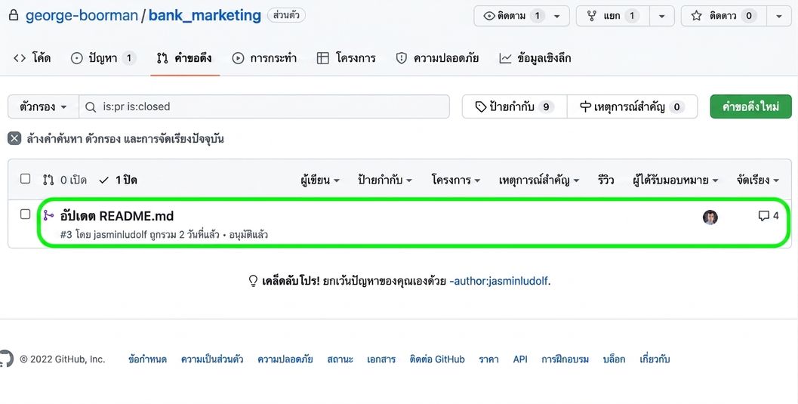
Task: Open the ความปลอดภัย security tab
Action: click(x=438, y=58)
